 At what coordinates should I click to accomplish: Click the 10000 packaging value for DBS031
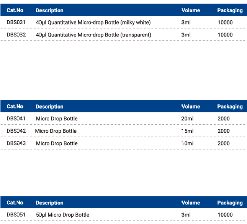225,22
